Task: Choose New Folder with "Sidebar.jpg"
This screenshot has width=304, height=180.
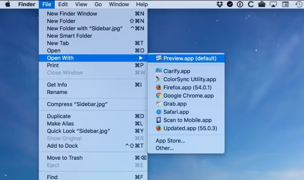Action: 93,29
